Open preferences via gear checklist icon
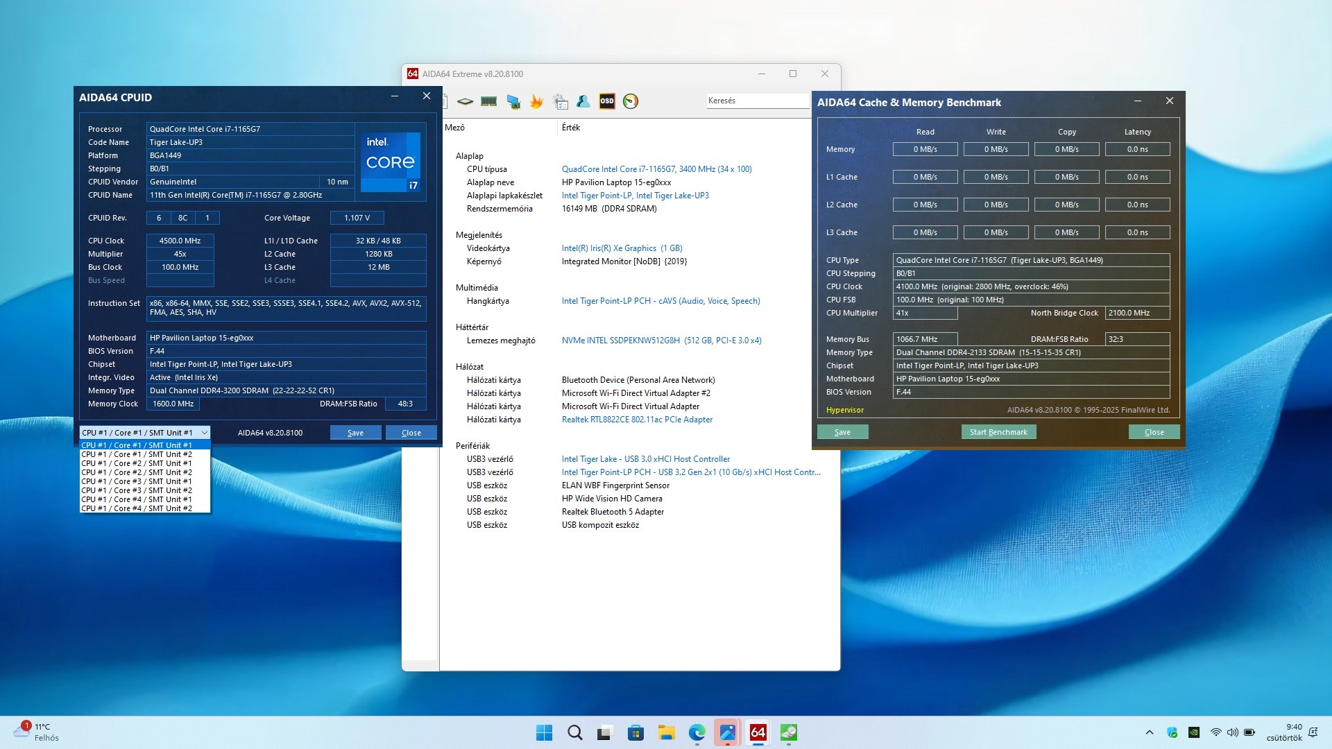 (x=561, y=102)
